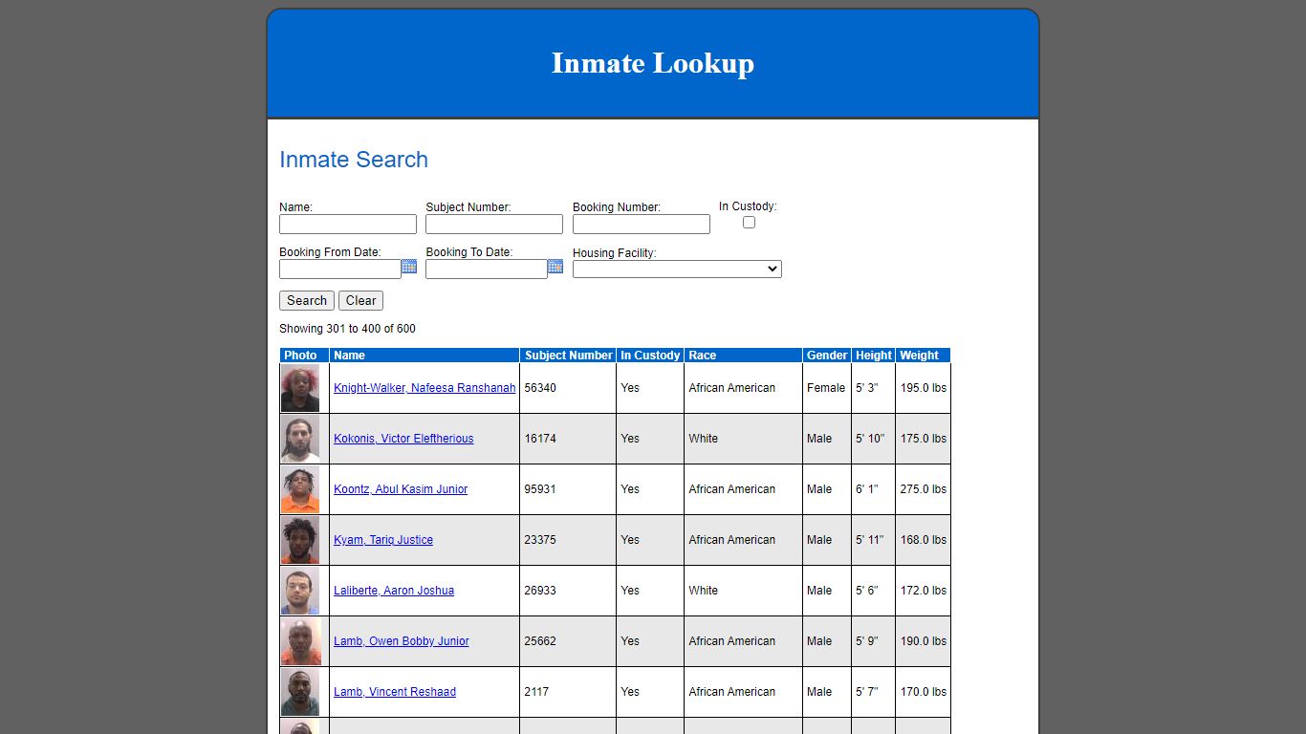Image resolution: width=1306 pixels, height=734 pixels.
Task: Click Kokonis's mugshot thumbnail
Action: (x=300, y=439)
